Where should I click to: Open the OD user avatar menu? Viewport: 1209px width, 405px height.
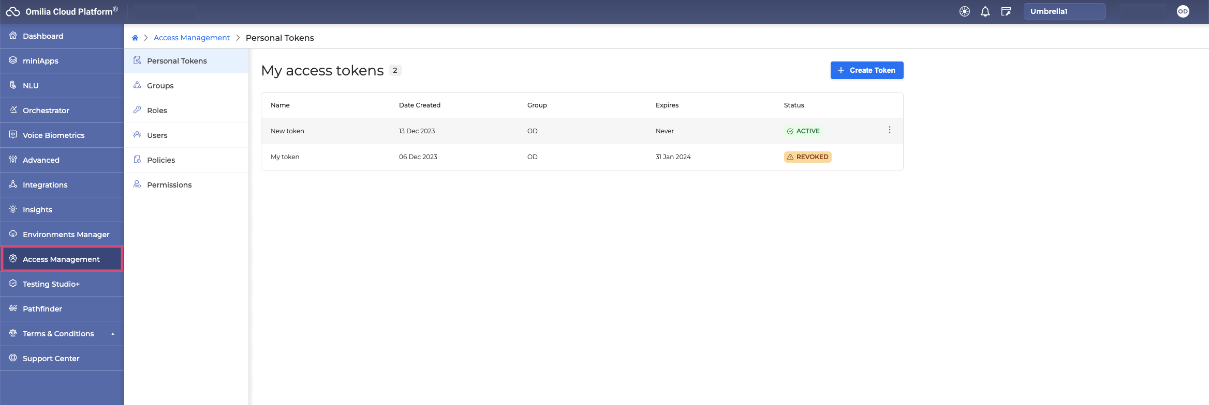tap(1183, 11)
